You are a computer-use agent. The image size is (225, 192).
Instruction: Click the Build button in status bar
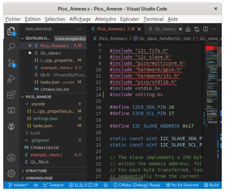(x=211, y=185)
